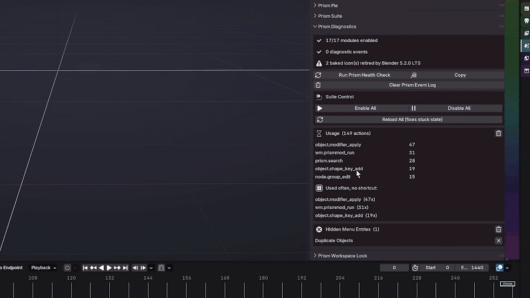Click the checkmark beside 0 diagnostic events
This screenshot has width=530, height=298.
319,52
